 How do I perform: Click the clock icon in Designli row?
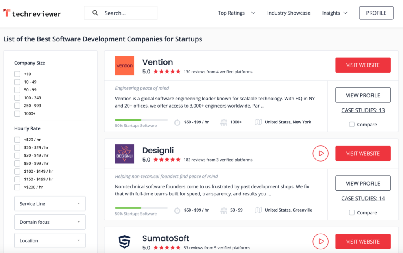coord(177,210)
